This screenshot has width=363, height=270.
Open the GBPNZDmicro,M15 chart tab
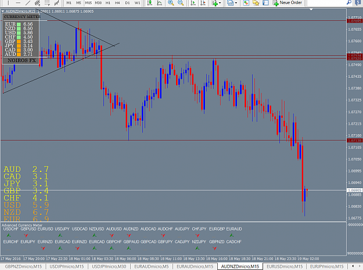pyautogui.click(x=23, y=267)
